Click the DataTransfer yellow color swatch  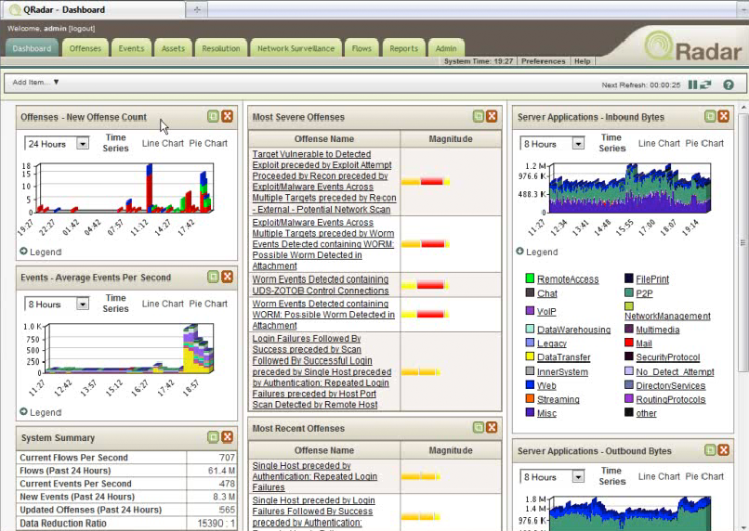click(x=530, y=356)
